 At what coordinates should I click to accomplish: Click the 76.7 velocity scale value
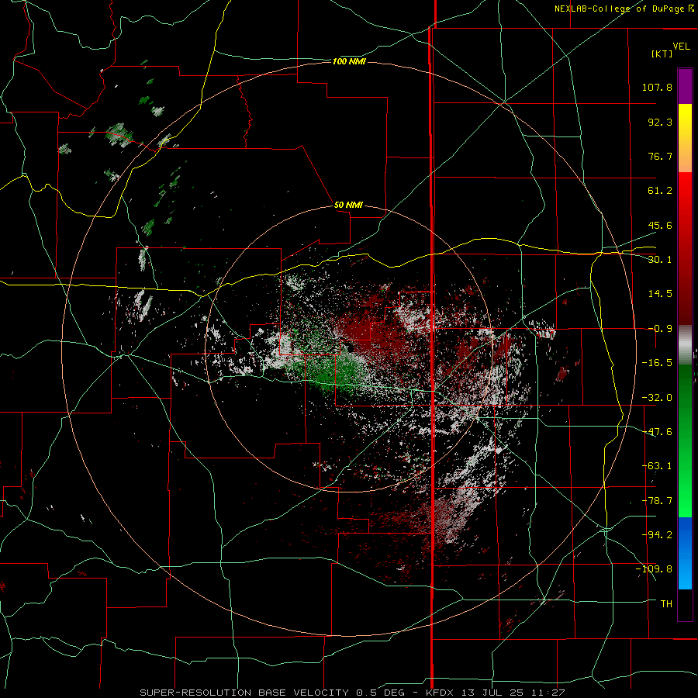pyautogui.click(x=660, y=156)
